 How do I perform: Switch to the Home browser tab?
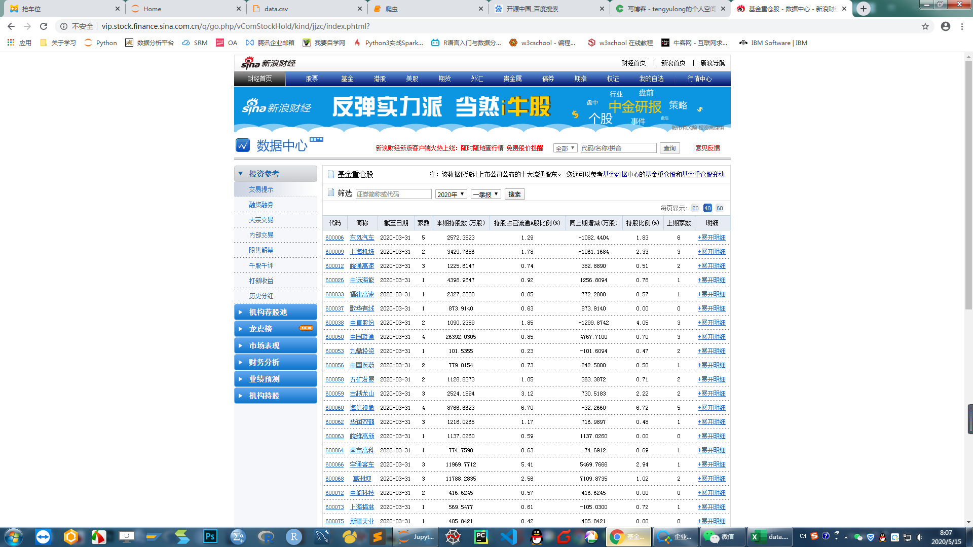click(185, 9)
